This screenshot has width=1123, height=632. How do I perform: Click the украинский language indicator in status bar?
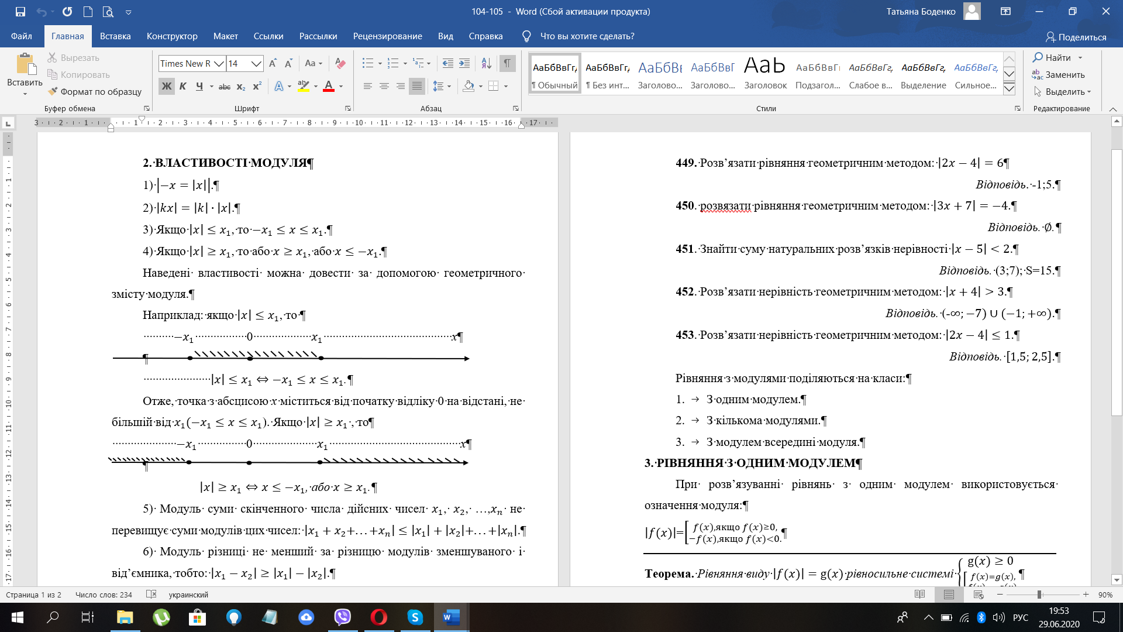pos(188,595)
